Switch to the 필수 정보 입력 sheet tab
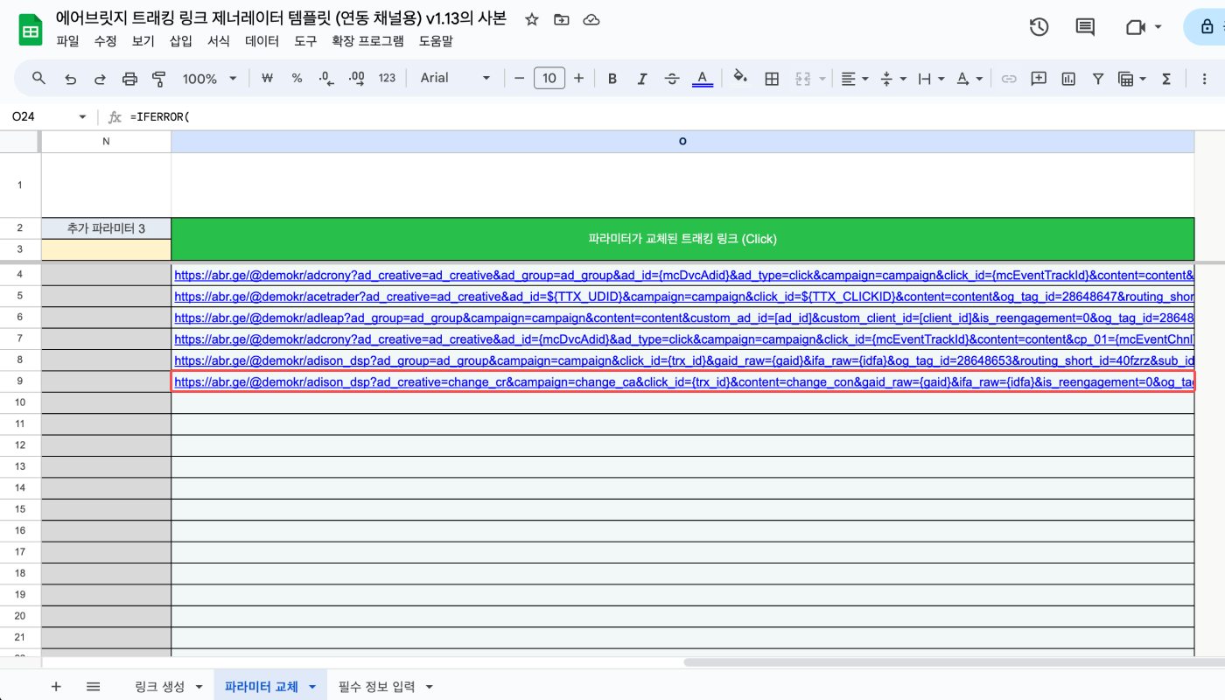Screen dimensions: 1225x700 click(x=376, y=686)
